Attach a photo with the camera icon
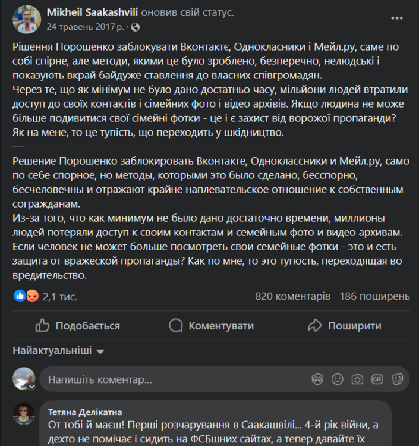 point(357,379)
